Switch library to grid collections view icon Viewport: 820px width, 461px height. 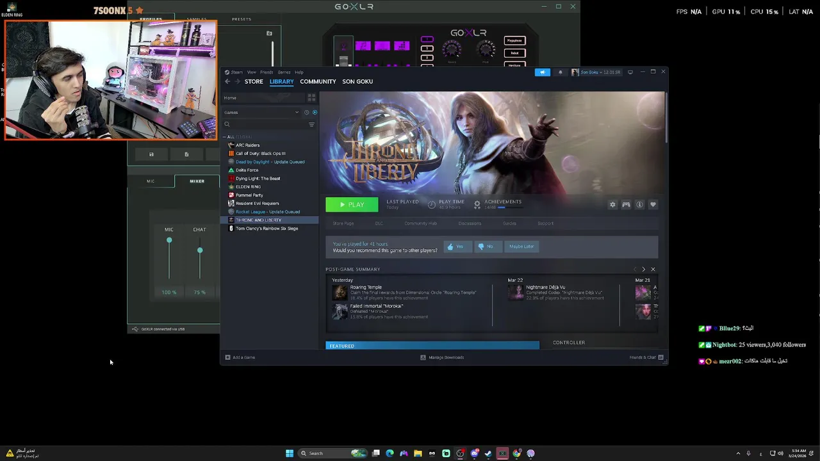point(311,98)
